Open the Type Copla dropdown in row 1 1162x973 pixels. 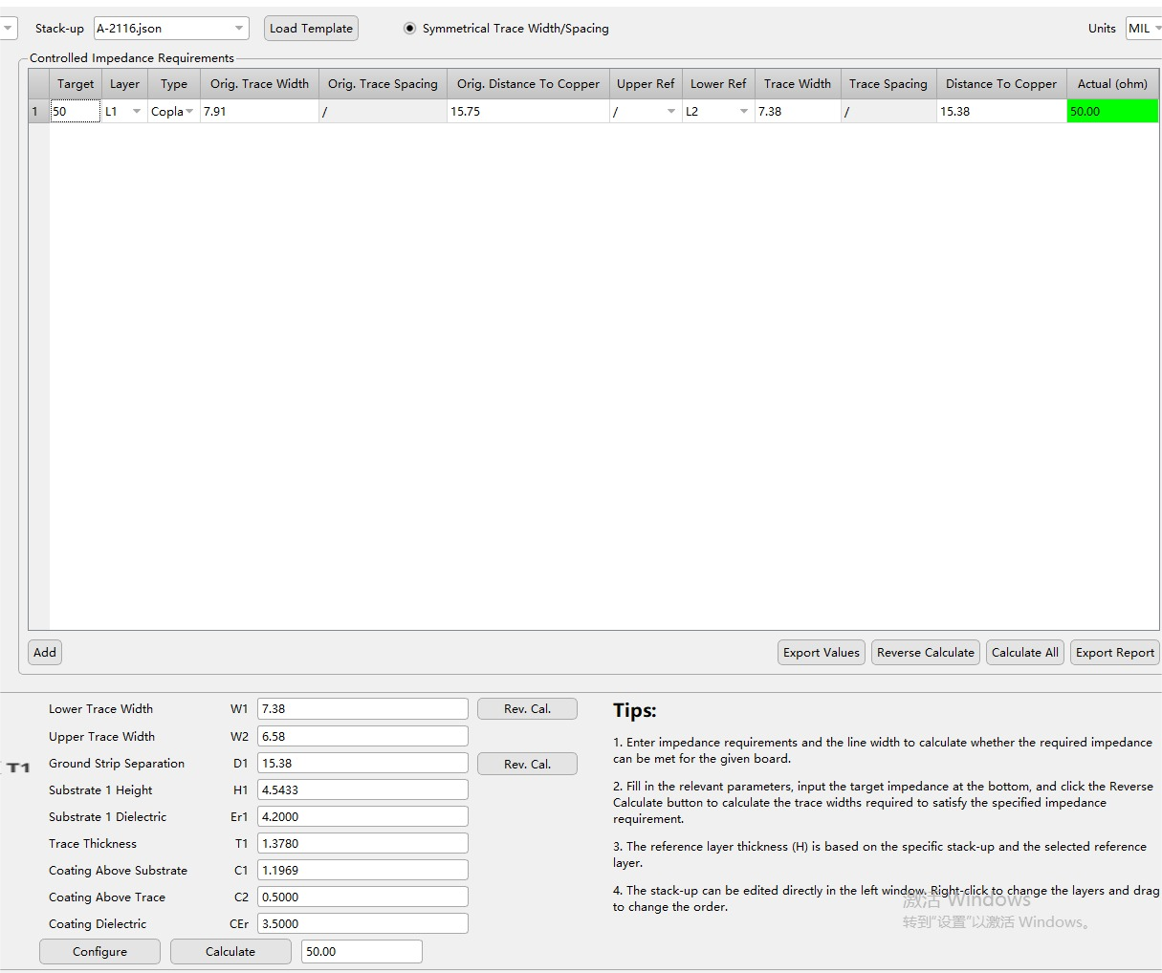189,112
